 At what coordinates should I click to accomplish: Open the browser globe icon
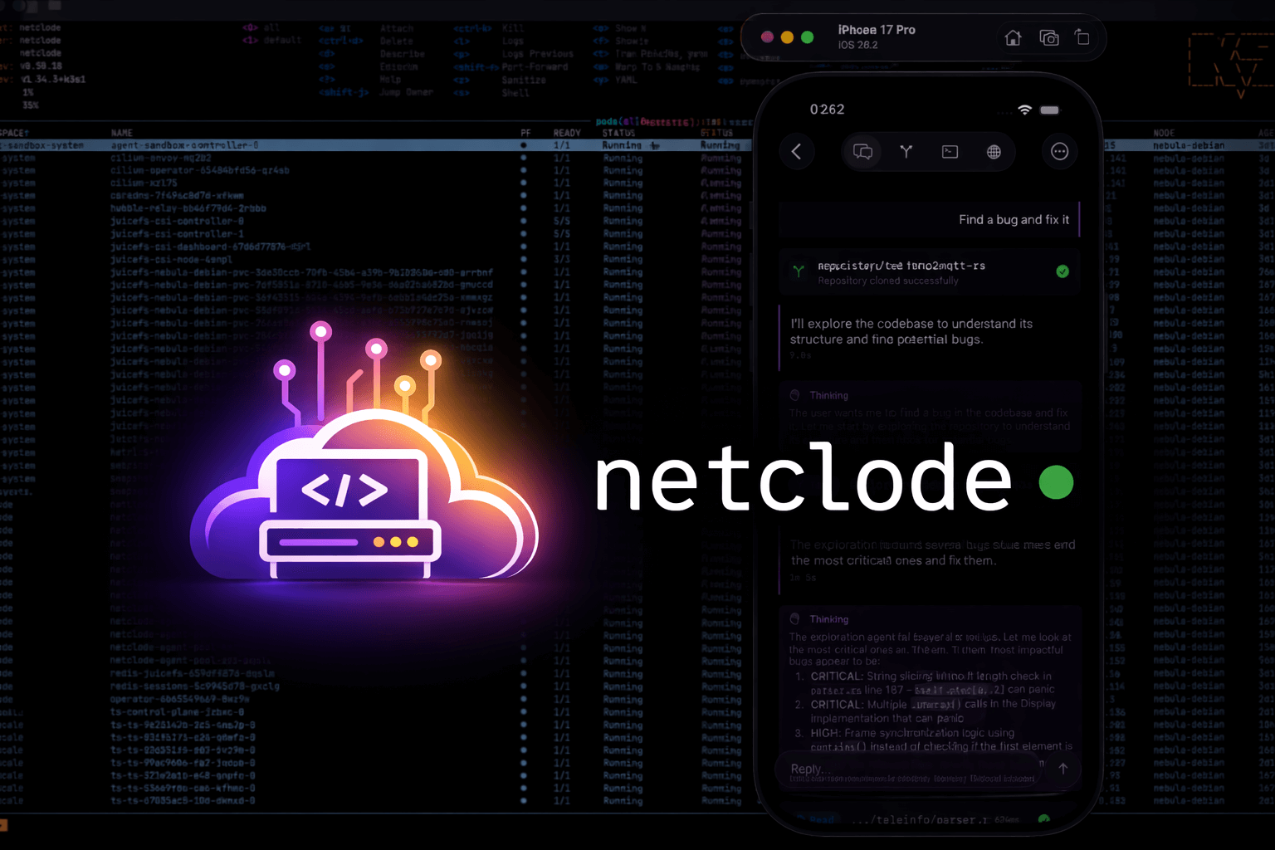click(x=994, y=152)
